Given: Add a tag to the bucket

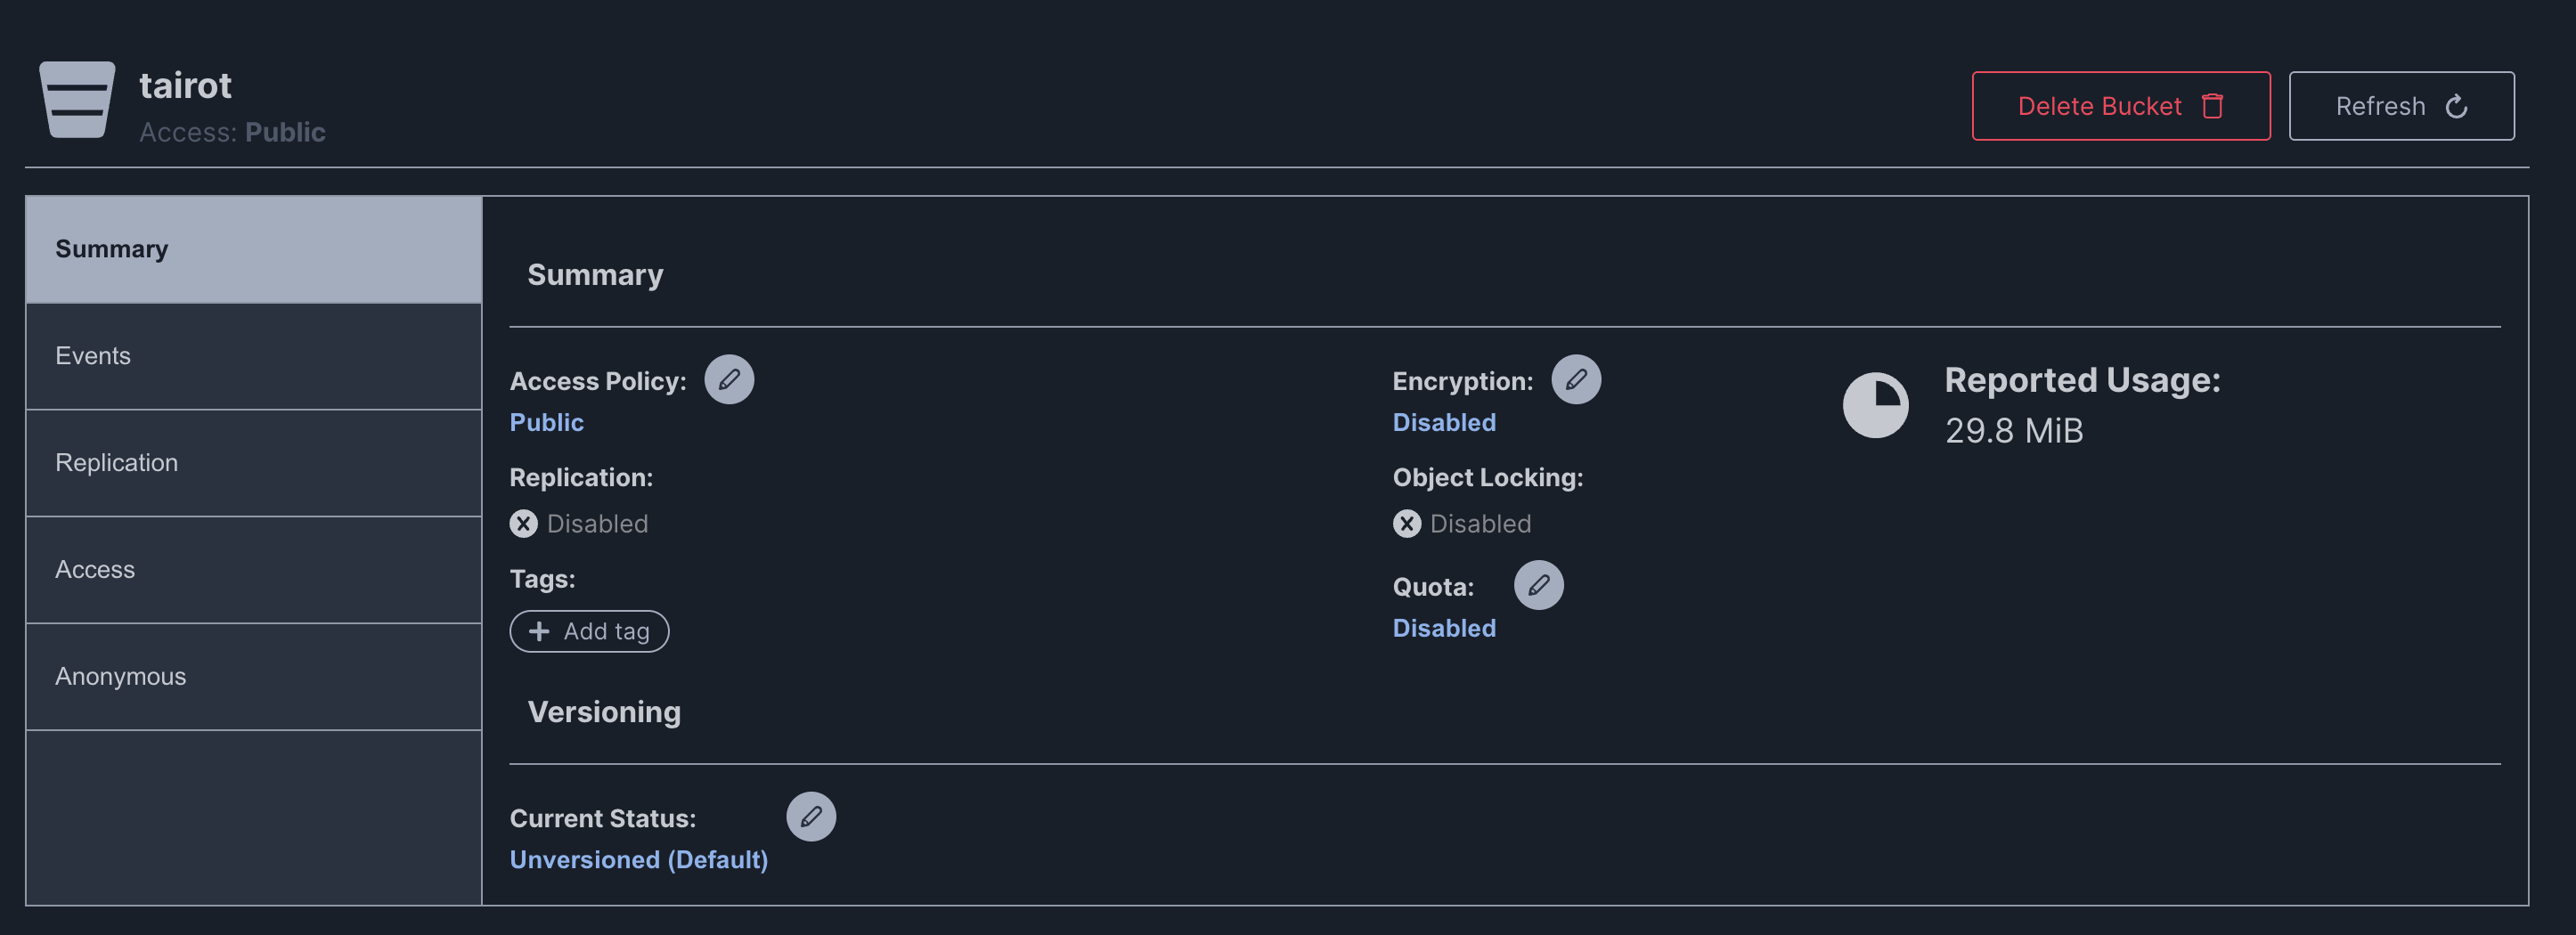Looking at the screenshot, I should click(589, 632).
